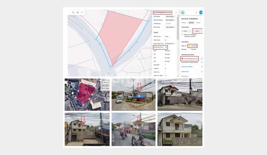Open the Market tab
Image resolution: width=267 pixels, height=155 pixels.
tap(198, 23)
